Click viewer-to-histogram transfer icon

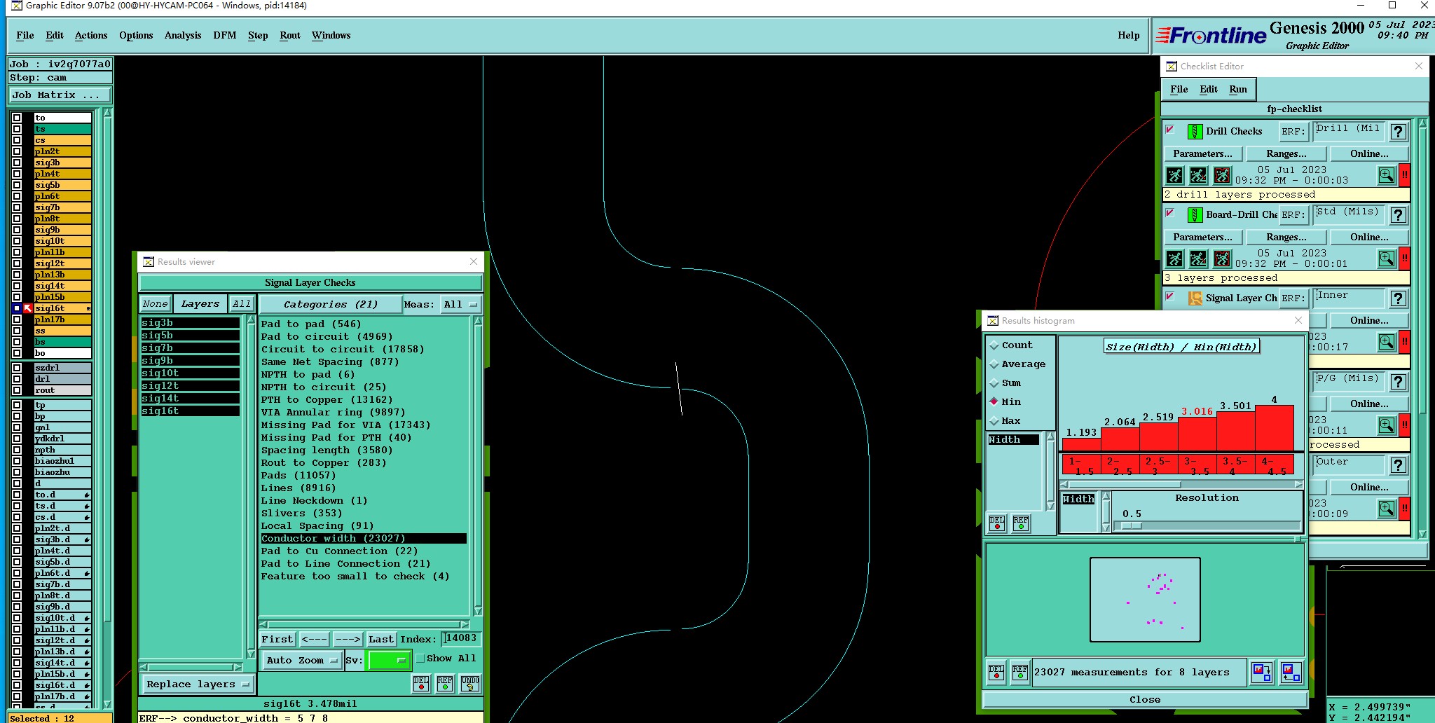[1291, 673]
